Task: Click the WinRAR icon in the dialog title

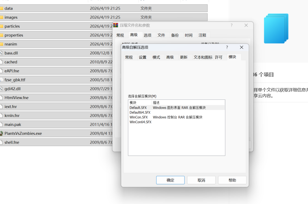Action: pyautogui.click(x=116, y=25)
